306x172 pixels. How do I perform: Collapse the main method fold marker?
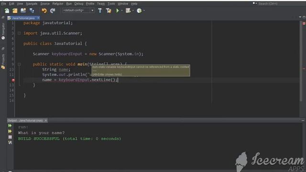coord(19,64)
